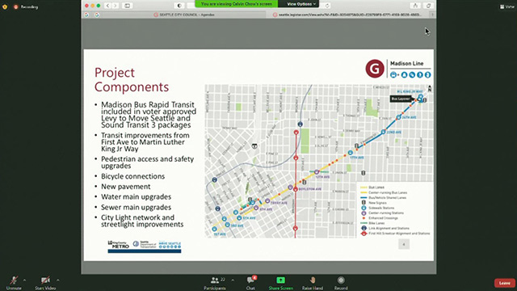Open audio options caret beside Unmute

(24, 280)
